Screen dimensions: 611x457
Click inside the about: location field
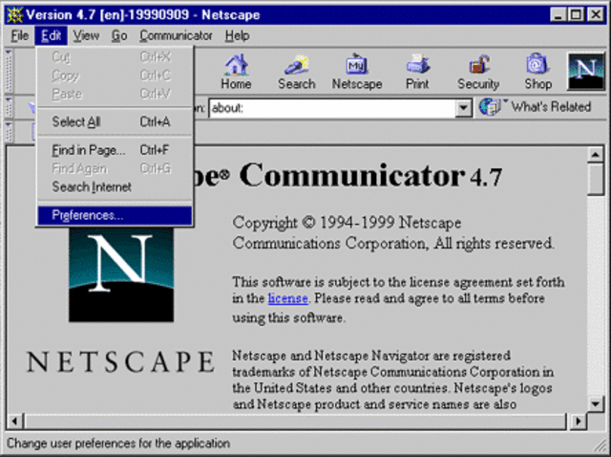(333, 108)
